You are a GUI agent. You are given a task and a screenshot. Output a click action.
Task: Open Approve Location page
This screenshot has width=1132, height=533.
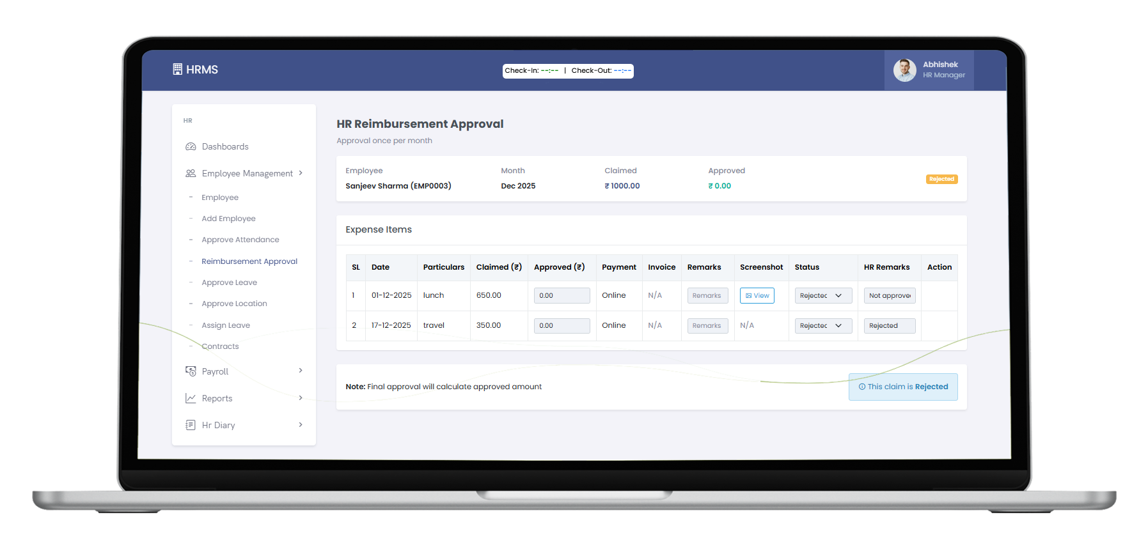pyautogui.click(x=234, y=304)
